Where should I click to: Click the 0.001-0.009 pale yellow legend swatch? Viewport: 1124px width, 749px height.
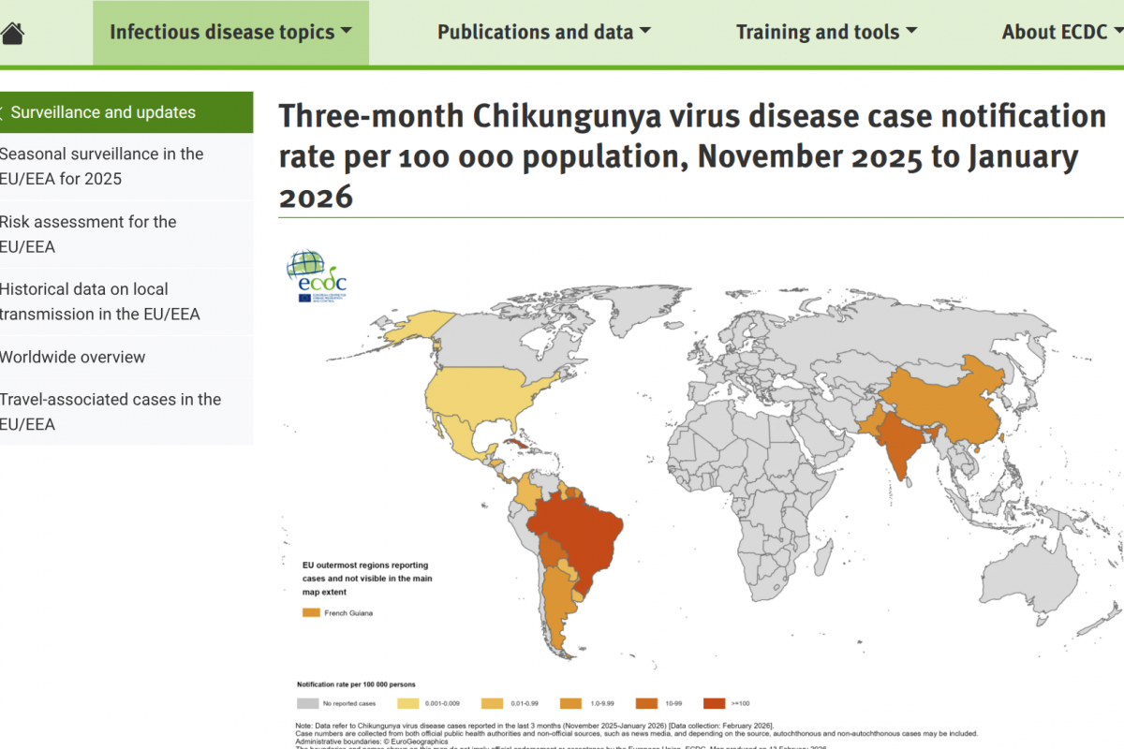pyautogui.click(x=408, y=703)
